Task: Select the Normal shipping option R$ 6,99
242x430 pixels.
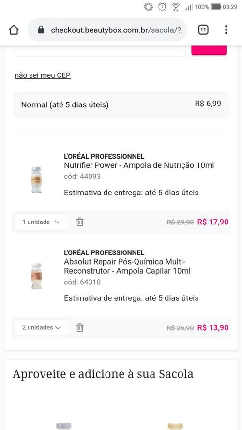Action: (x=121, y=104)
